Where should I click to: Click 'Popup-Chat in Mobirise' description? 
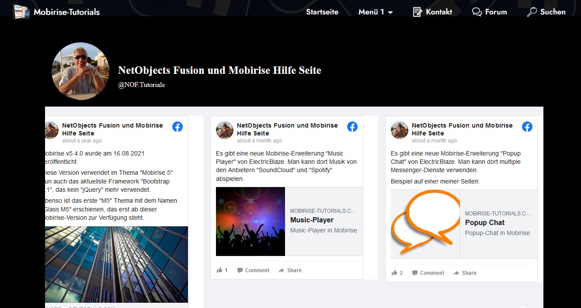coord(498,233)
